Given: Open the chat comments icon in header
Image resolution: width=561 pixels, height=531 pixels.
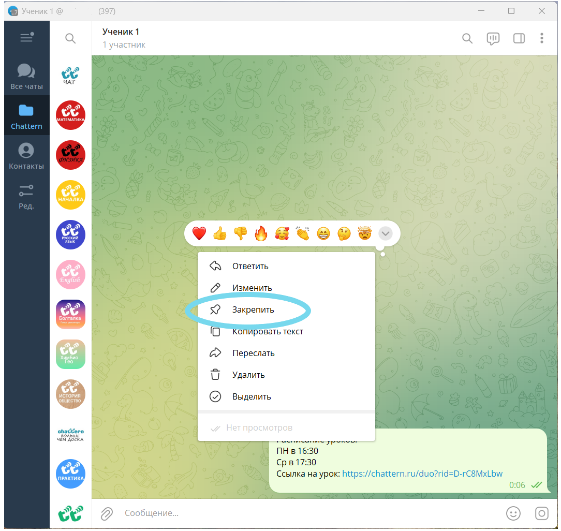Looking at the screenshot, I should pyautogui.click(x=493, y=39).
